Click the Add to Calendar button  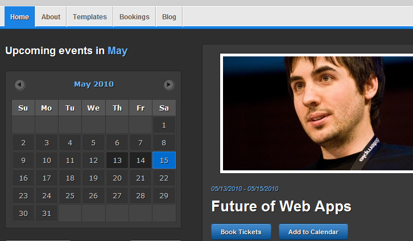[x=313, y=232]
